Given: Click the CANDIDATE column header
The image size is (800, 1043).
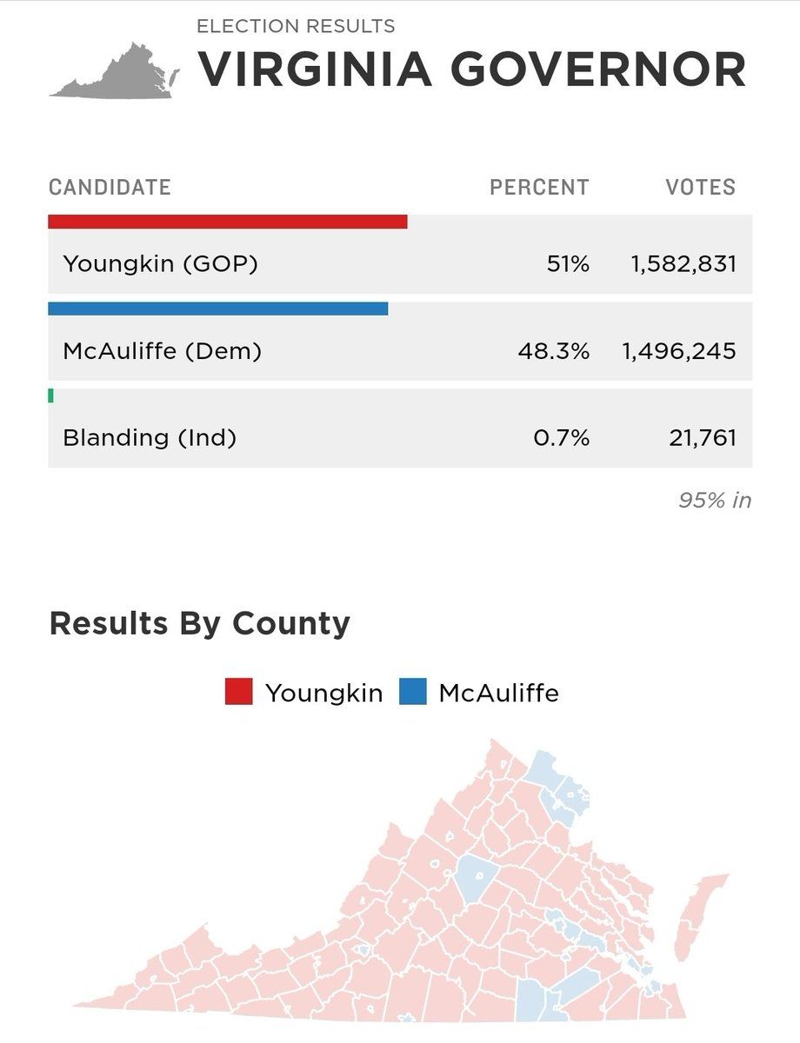Looking at the screenshot, I should [110, 187].
